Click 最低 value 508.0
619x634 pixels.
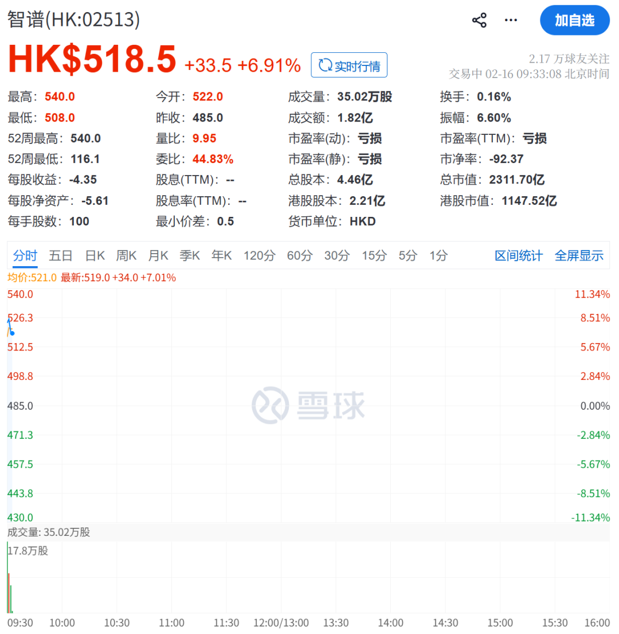click(60, 118)
